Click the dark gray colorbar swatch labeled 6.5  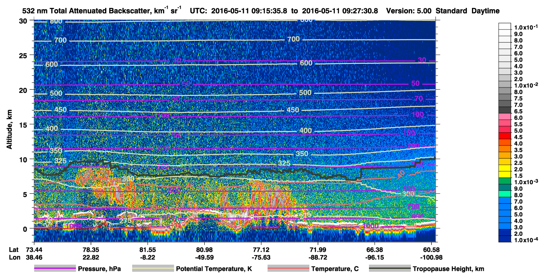click(x=505, y=110)
